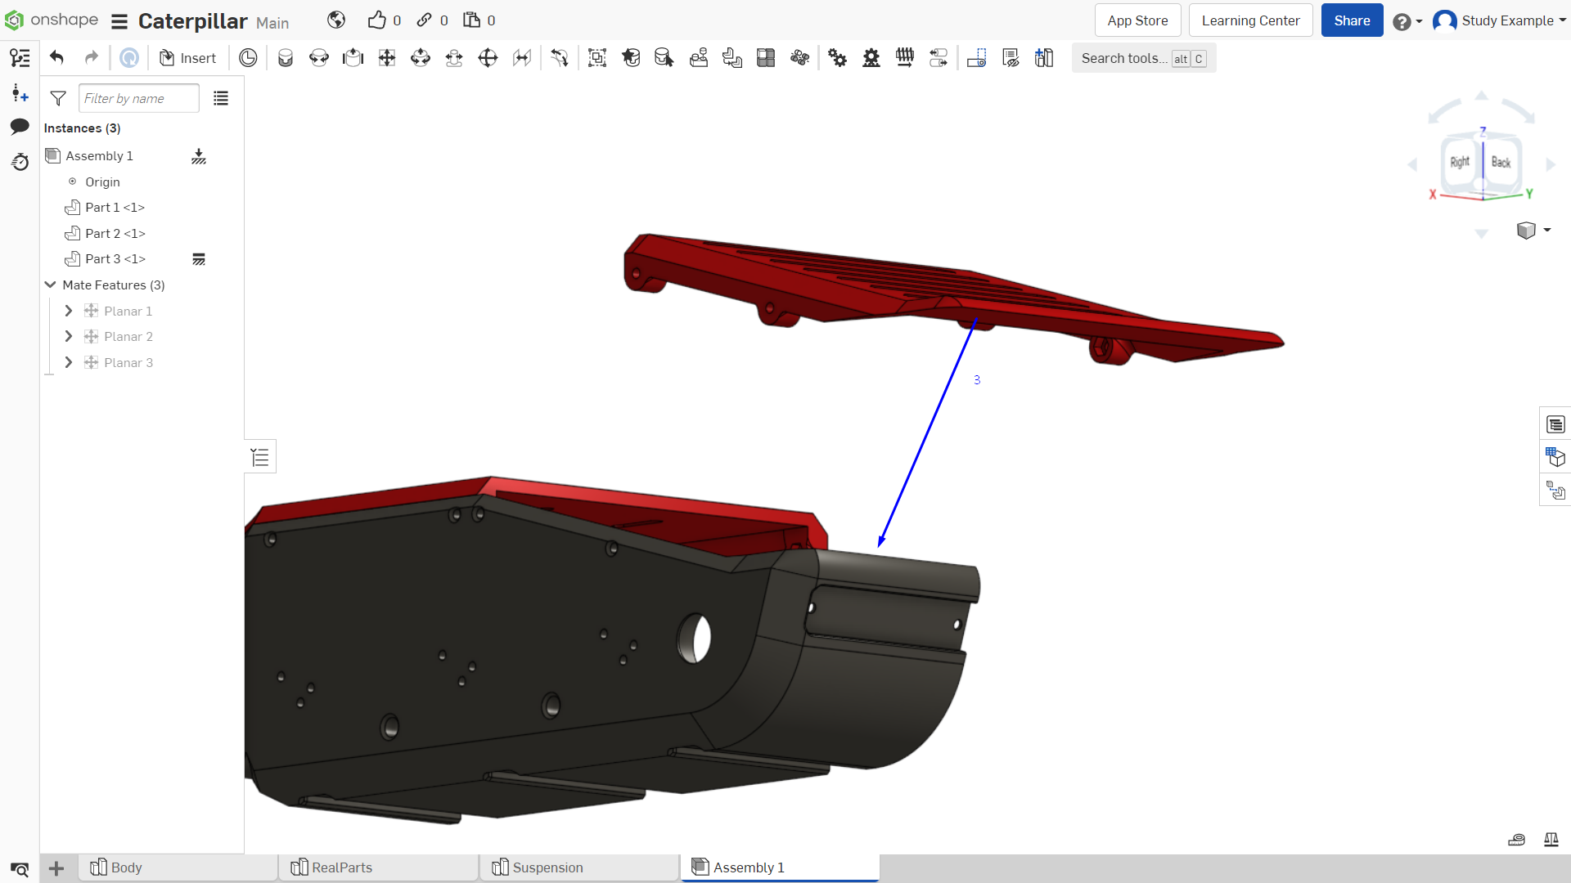
Task: Open the Mass properties scale icon
Action: [1551, 840]
